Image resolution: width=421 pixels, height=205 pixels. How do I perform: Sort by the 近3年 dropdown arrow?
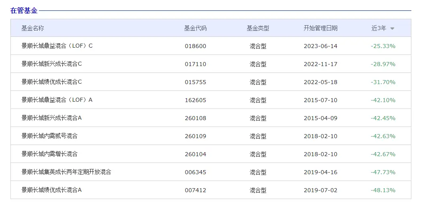[392, 28]
